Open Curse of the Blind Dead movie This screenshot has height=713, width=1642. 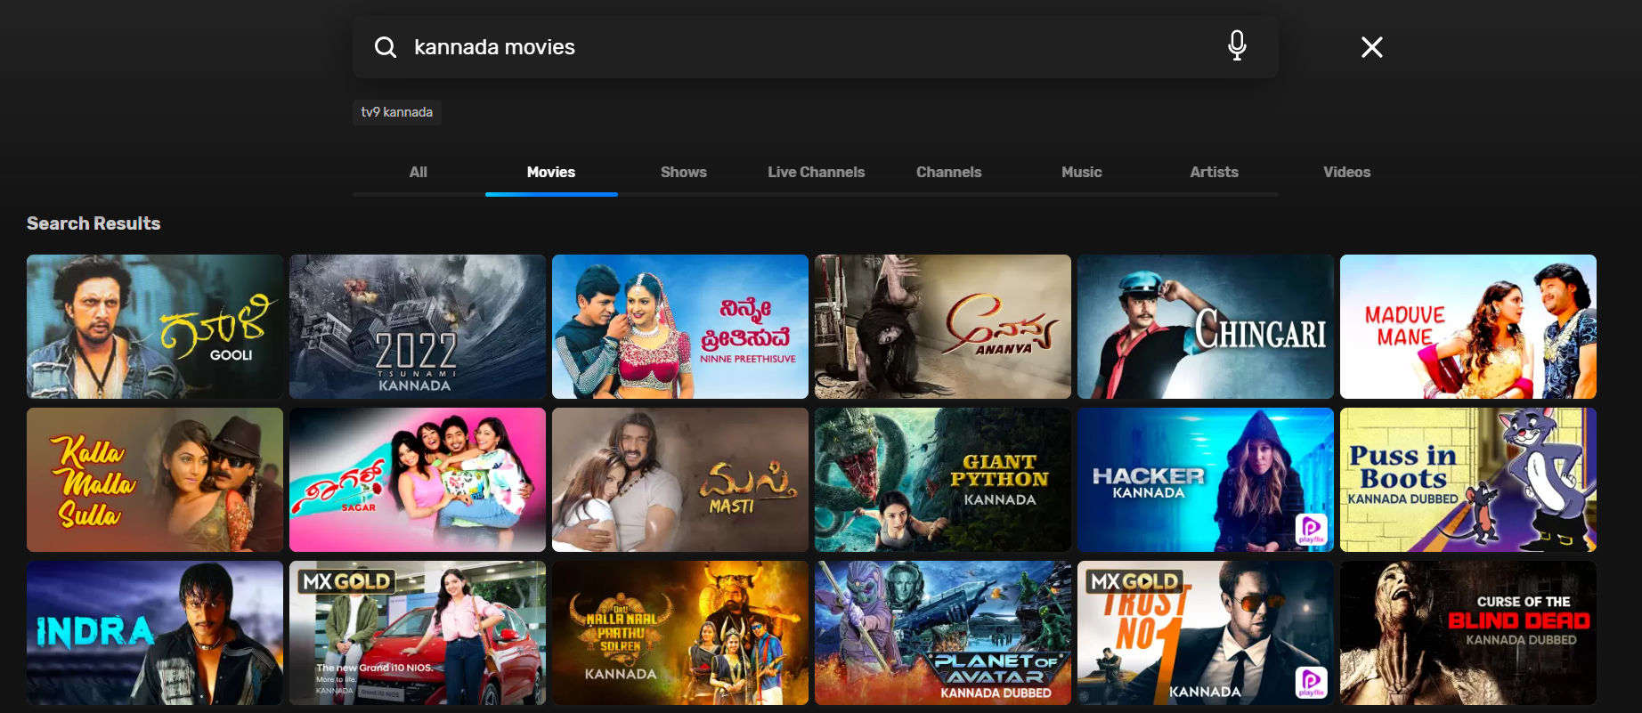[x=1468, y=633]
